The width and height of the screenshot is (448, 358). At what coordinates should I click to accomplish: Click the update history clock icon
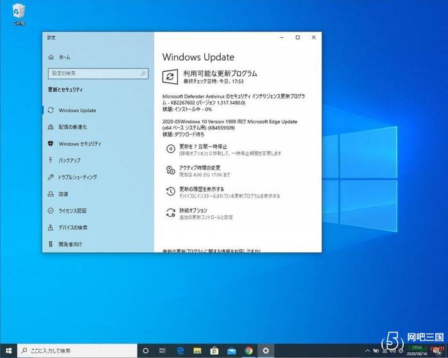(x=171, y=191)
